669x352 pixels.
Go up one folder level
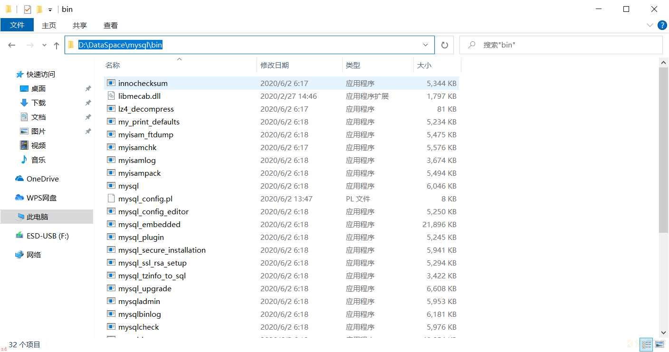(x=57, y=45)
